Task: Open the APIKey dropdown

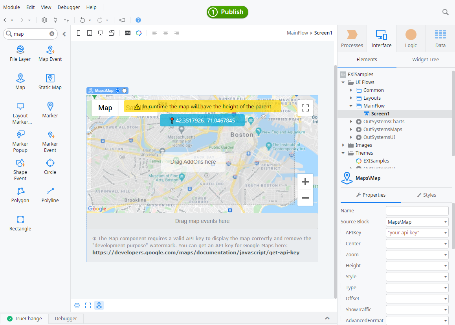Action: pos(446,233)
